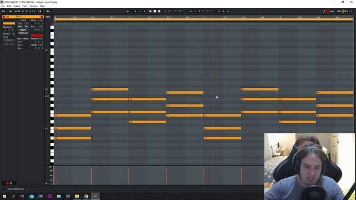Switch to Ableton Live taskbar button
Screen dimensions: 356x200
coord(95,196)
